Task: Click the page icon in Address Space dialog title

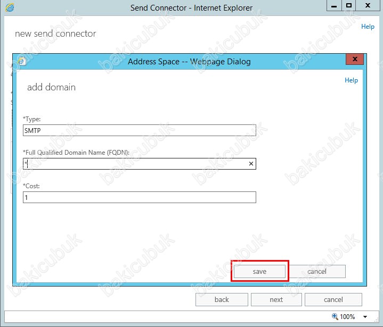Action: pyautogui.click(x=22, y=61)
